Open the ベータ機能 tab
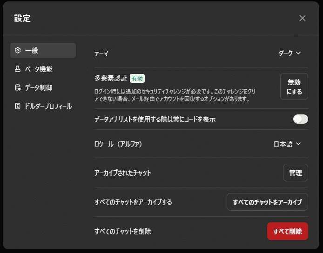Viewport: 323px width, 253px height. (43, 69)
